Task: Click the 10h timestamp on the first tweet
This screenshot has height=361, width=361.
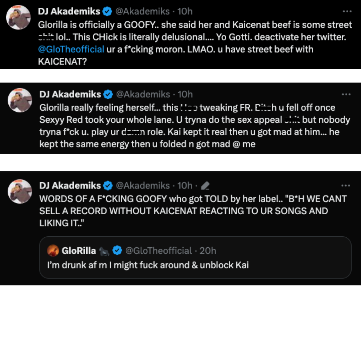Action: point(185,11)
